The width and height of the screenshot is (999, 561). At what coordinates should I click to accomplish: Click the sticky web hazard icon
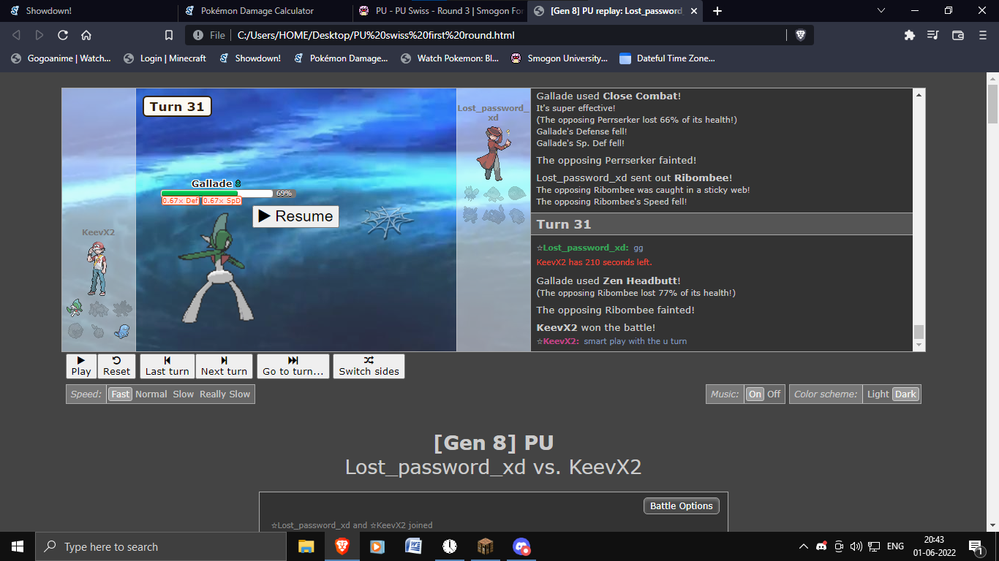pos(388,221)
